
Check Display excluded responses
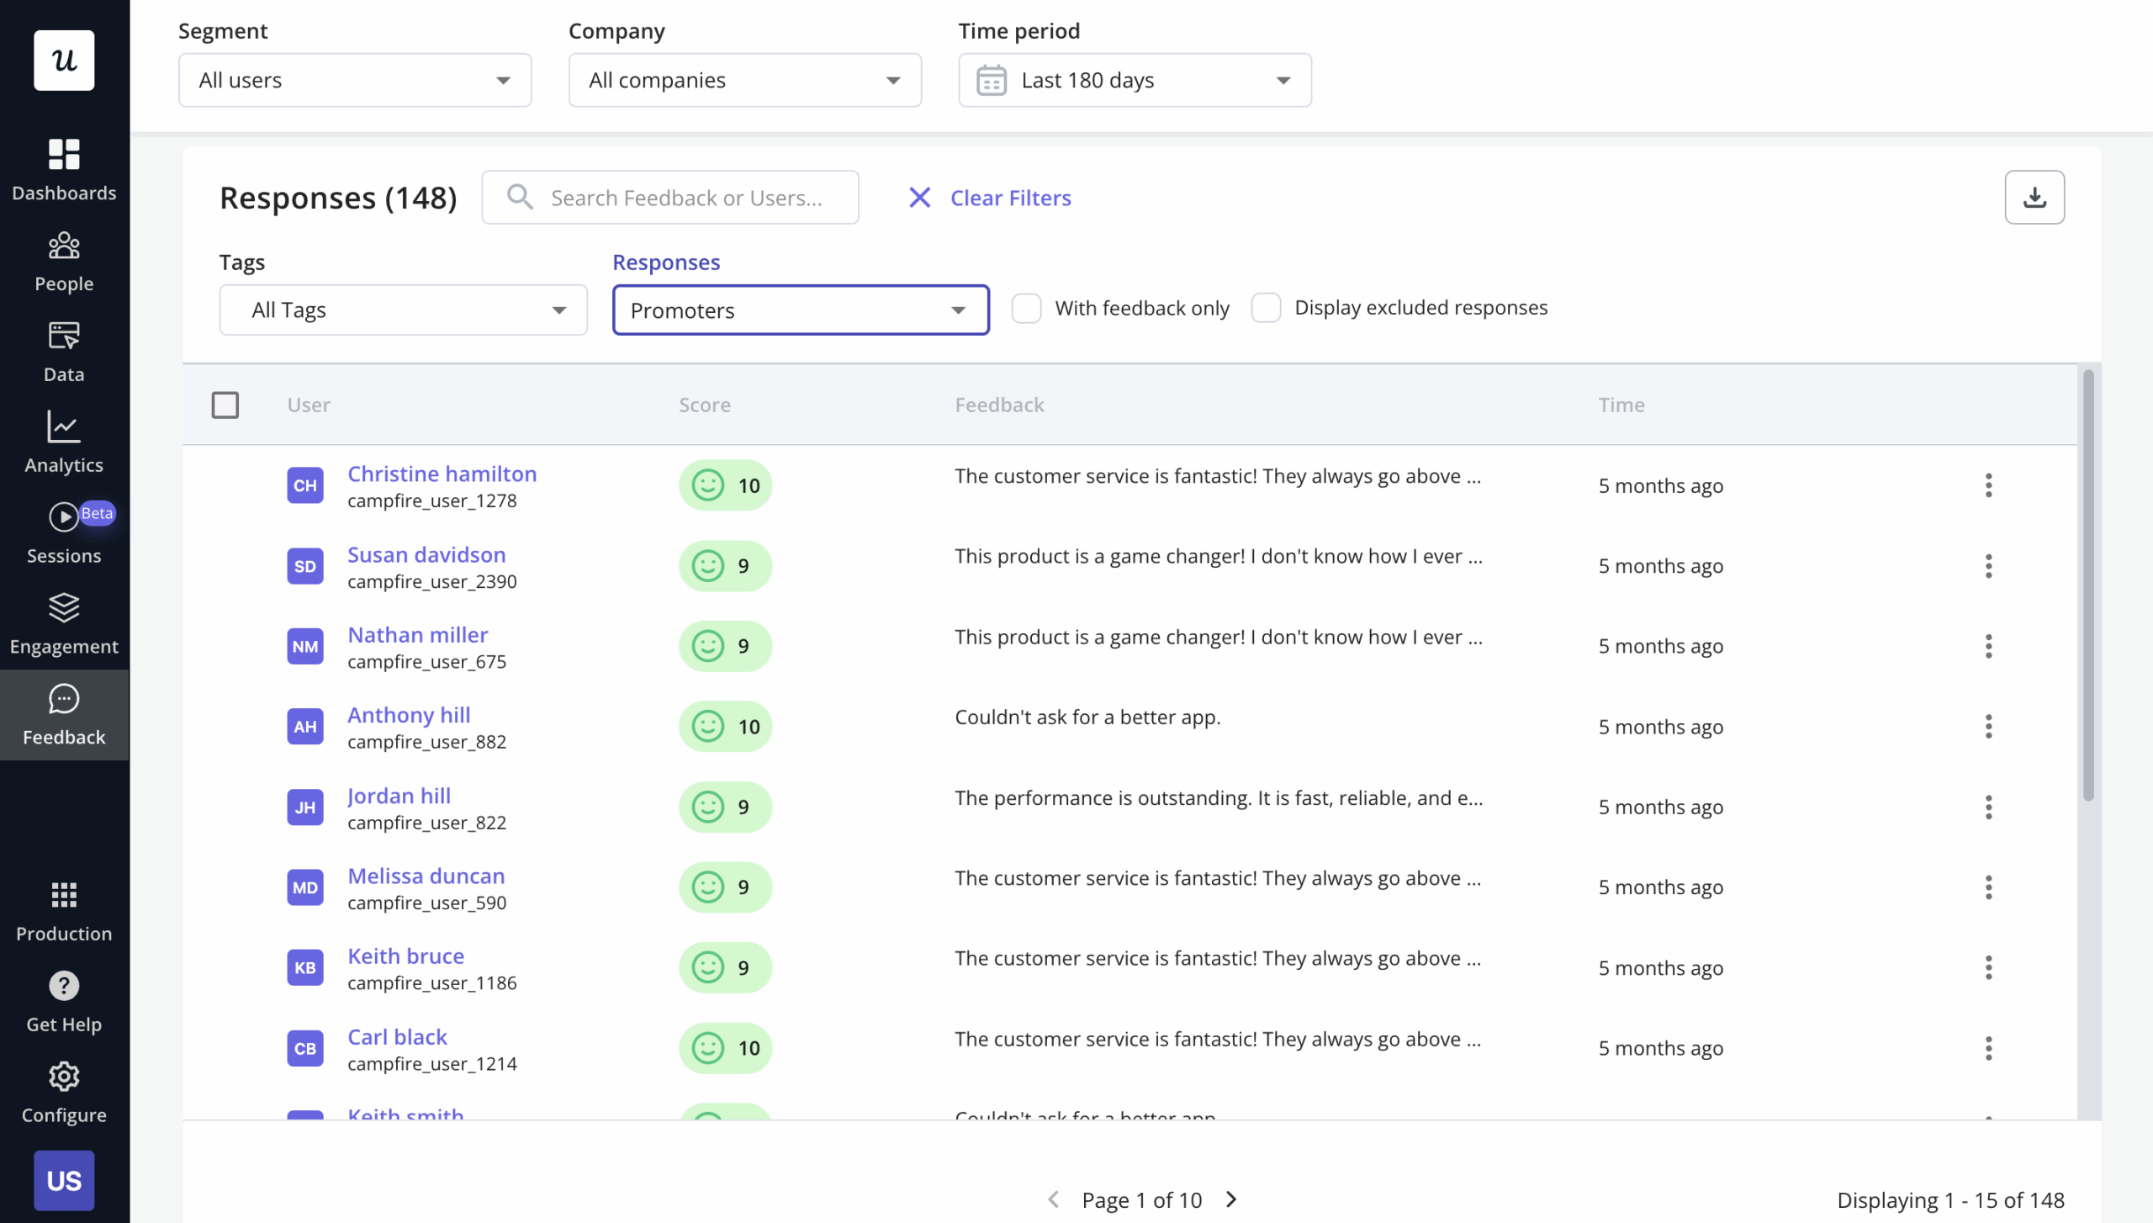pos(1265,308)
